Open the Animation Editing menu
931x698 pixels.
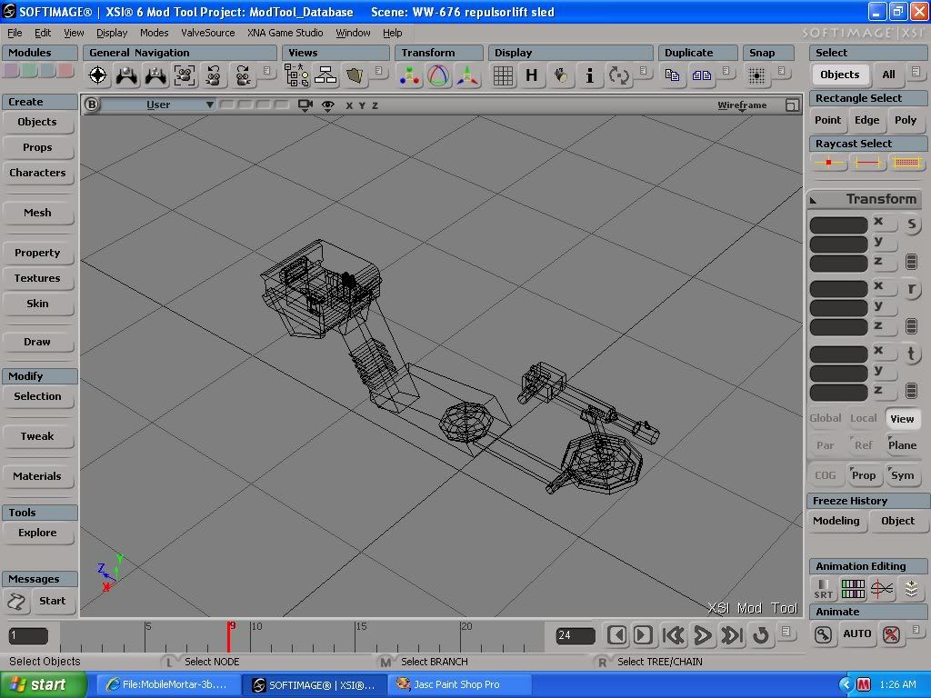866,565
